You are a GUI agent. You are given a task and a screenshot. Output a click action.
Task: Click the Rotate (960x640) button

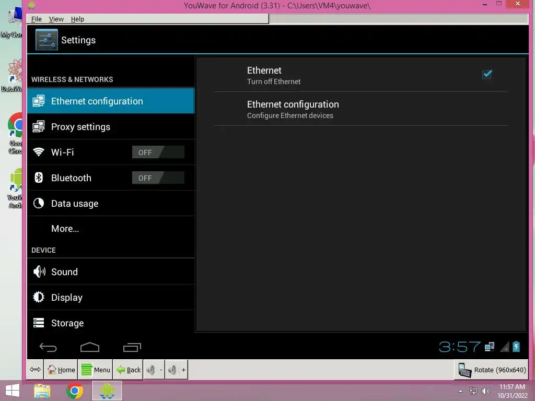point(491,370)
